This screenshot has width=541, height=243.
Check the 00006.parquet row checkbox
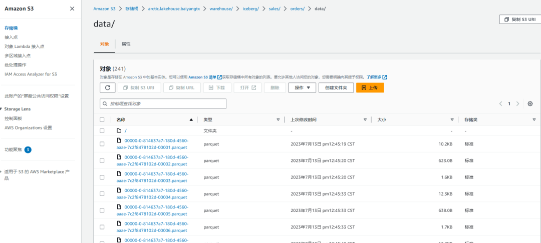click(x=102, y=227)
